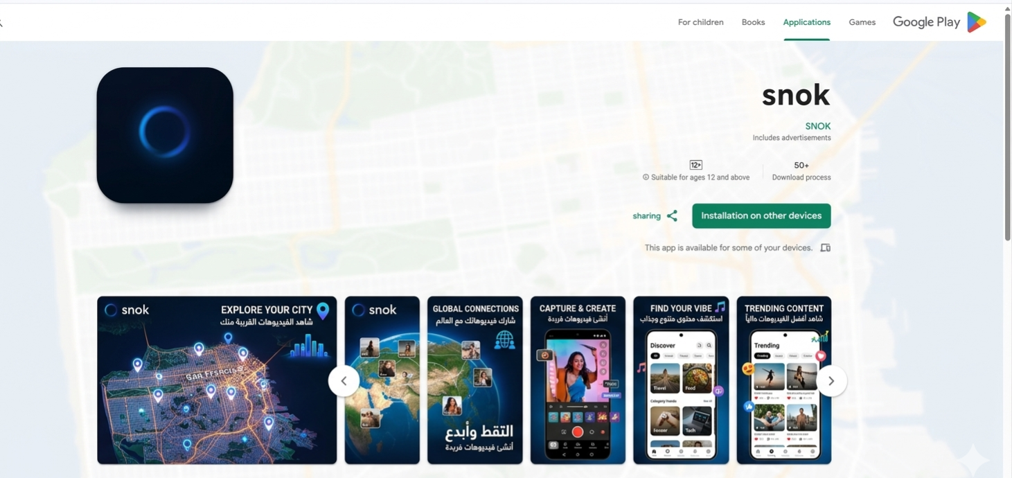Click the info icon beside age suitability
Image resolution: width=1012 pixels, height=478 pixels.
coord(646,177)
